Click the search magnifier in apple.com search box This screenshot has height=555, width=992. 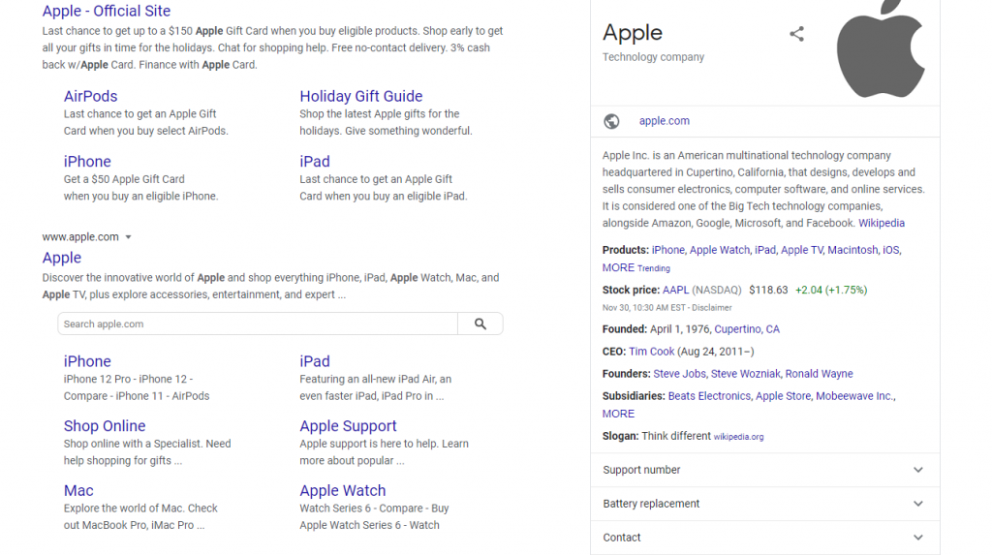pyautogui.click(x=480, y=324)
